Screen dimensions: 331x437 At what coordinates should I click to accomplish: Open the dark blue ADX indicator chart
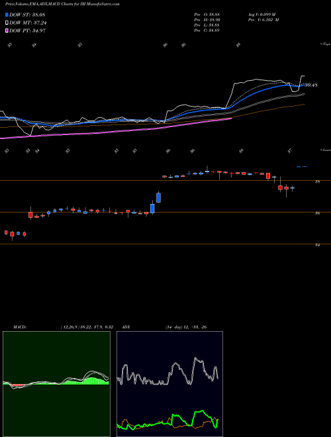click(169, 384)
